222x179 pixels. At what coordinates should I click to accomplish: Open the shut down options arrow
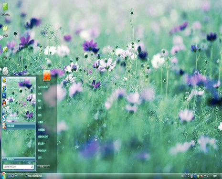[48, 167]
